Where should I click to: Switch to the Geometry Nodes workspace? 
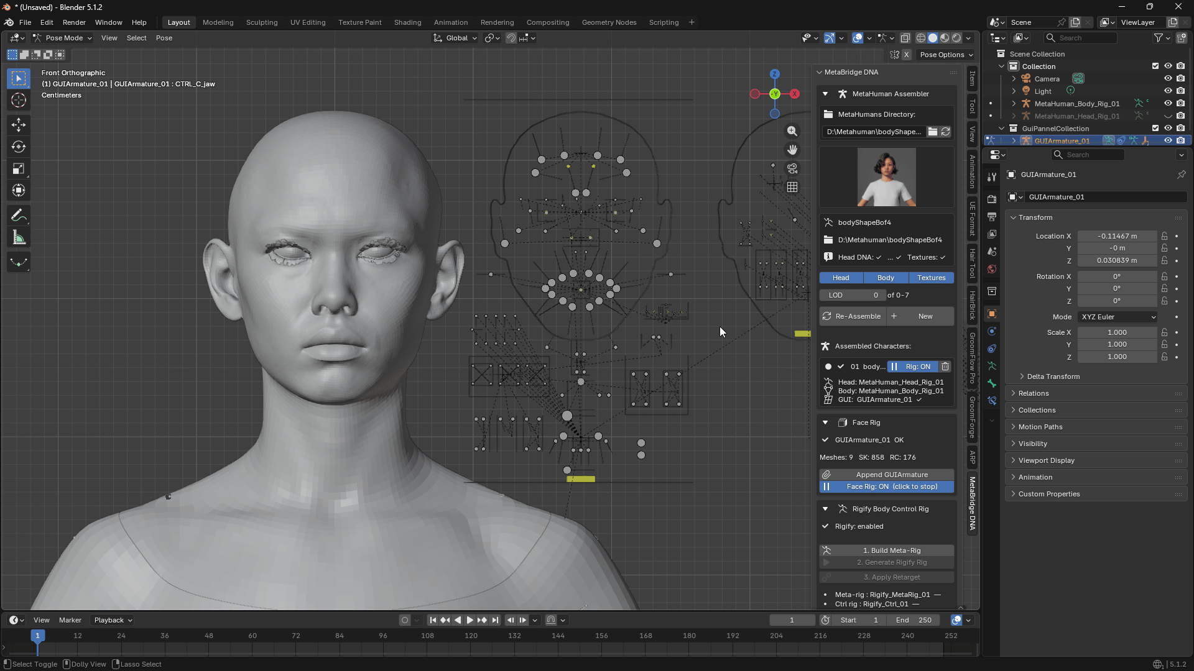609,22
